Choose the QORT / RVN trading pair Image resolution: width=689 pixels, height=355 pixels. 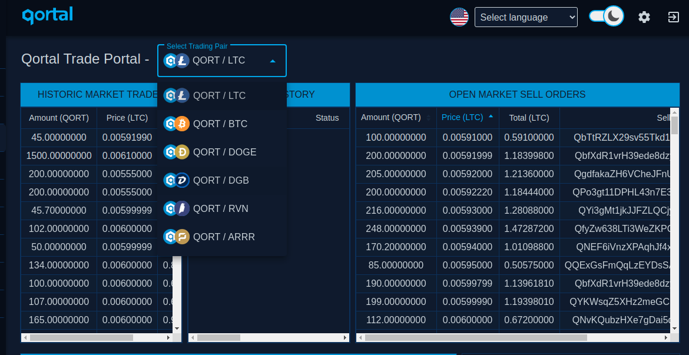pyautogui.click(x=222, y=208)
